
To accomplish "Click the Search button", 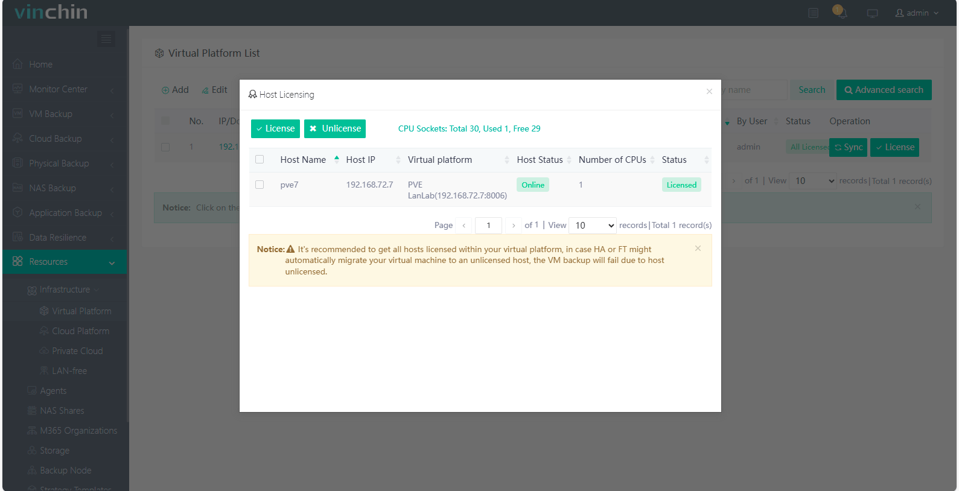I will (812, 90).
